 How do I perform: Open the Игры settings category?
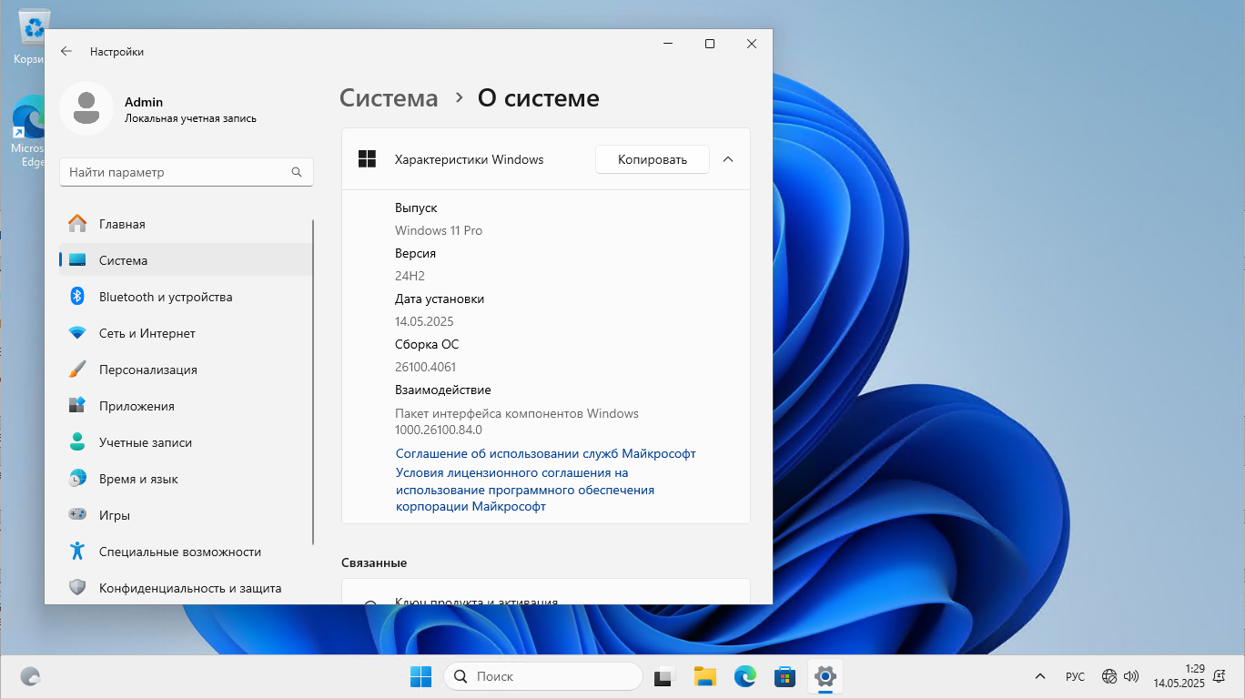(114, 515)
